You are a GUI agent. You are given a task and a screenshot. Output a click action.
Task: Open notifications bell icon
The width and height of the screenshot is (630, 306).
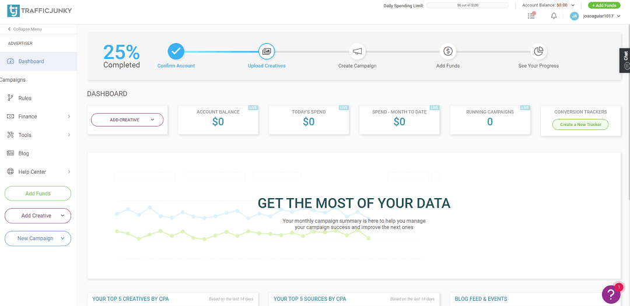[x=554, y=16]
